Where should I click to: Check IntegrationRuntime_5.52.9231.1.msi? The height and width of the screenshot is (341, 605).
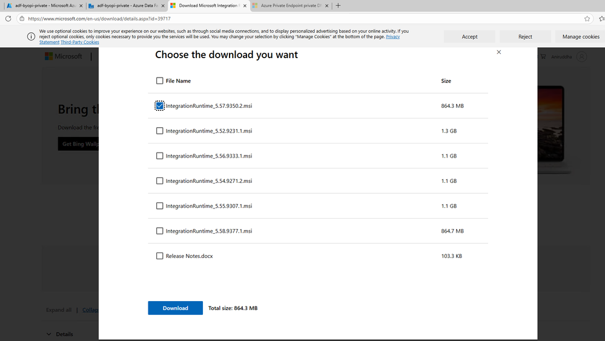(x=159, y=131)
